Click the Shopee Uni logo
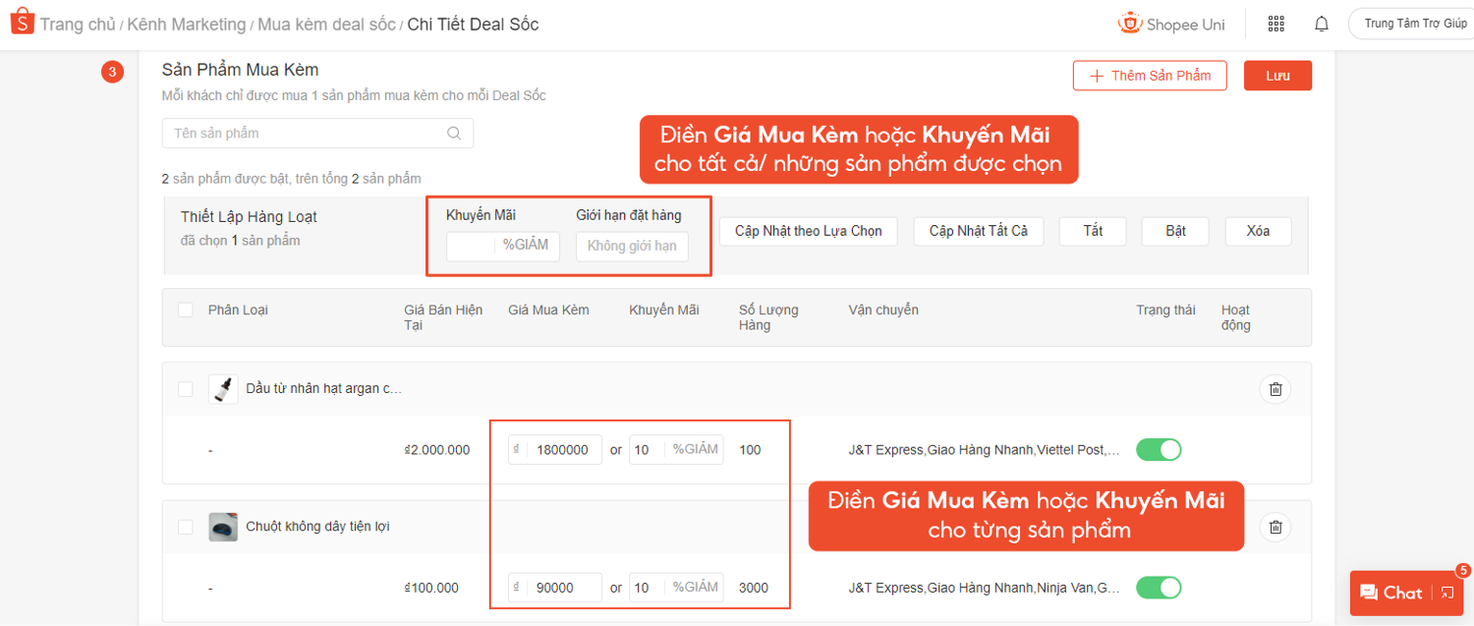The height and width of the screenshot is (626, 1474). click(1171, 24)
